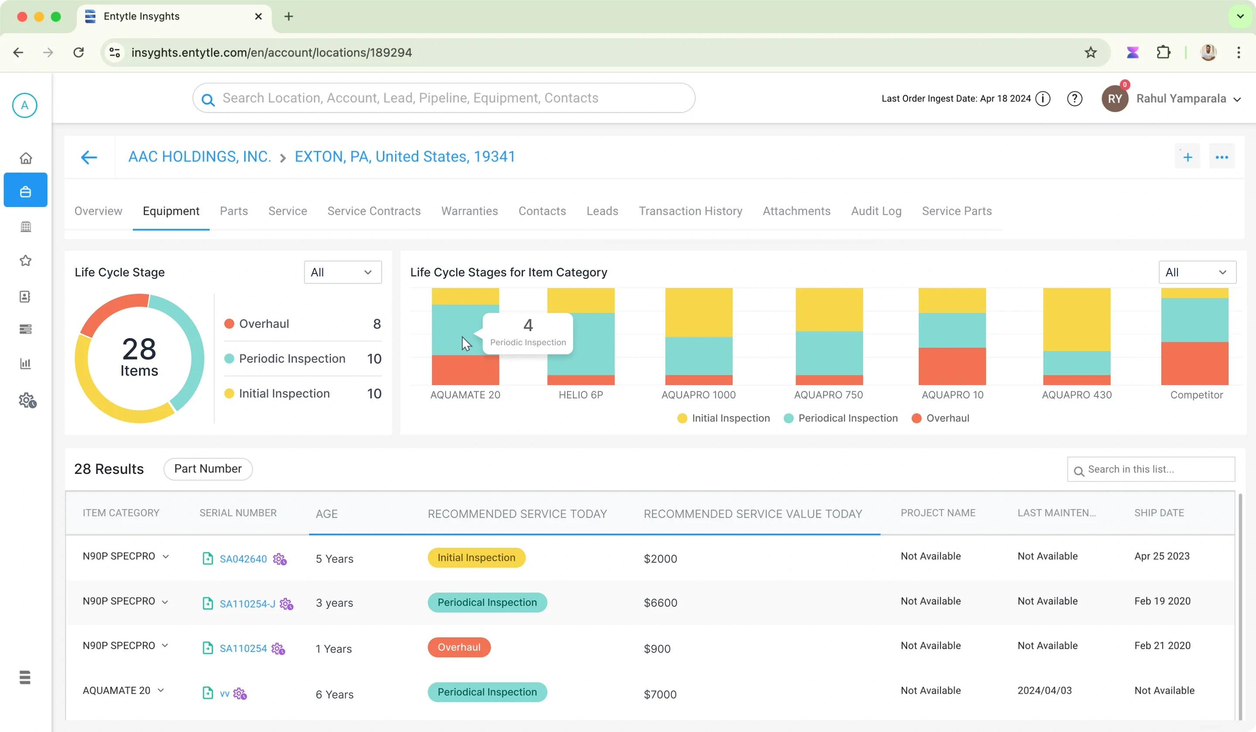Open the Home icon in sidebar

click(x=25, y=158)
